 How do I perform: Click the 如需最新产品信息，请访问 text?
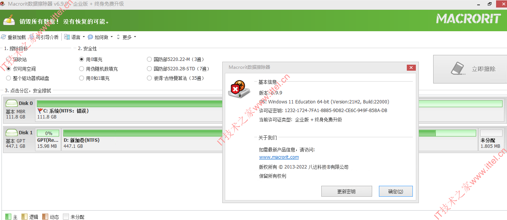[x=287, y=150]
